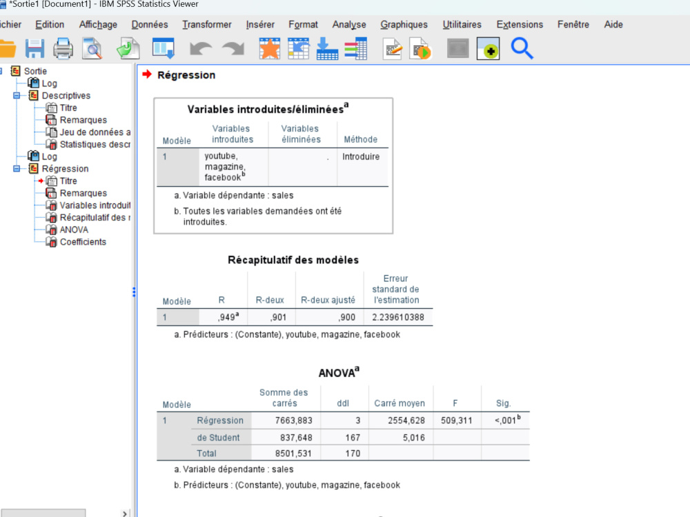Click the orange star go-to-data icon
Image resolution: width=690 pixels, height=517 pixels.
[x=270, y=48]
